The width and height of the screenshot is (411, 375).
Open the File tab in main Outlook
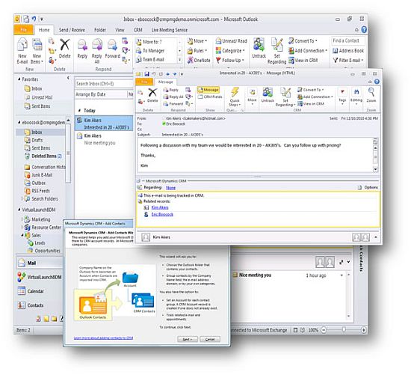(23, 30)
